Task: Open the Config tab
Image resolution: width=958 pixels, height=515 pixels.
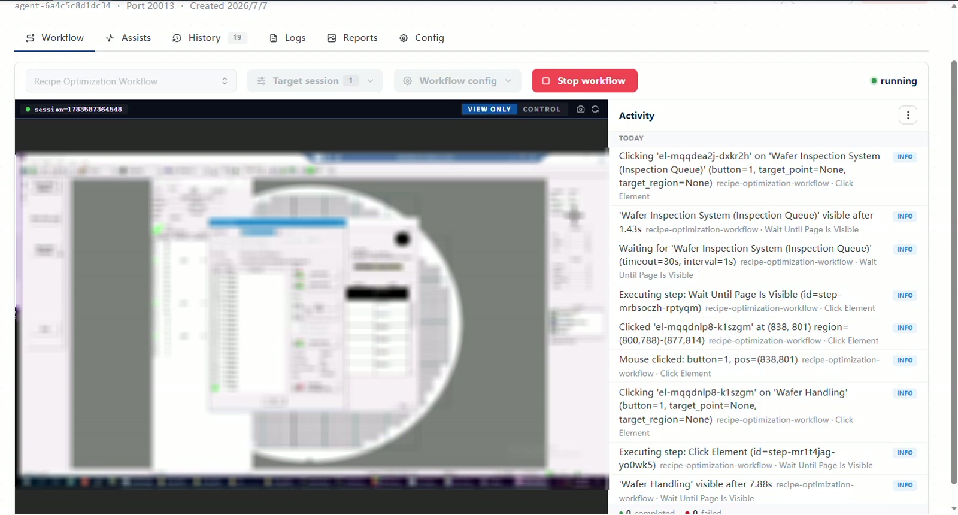Action: tap(422, 38)
